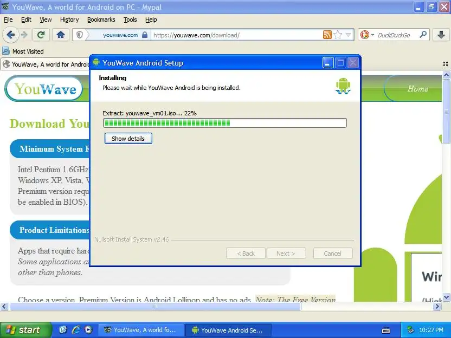Click the magnifier search icon

pos(423,35)
